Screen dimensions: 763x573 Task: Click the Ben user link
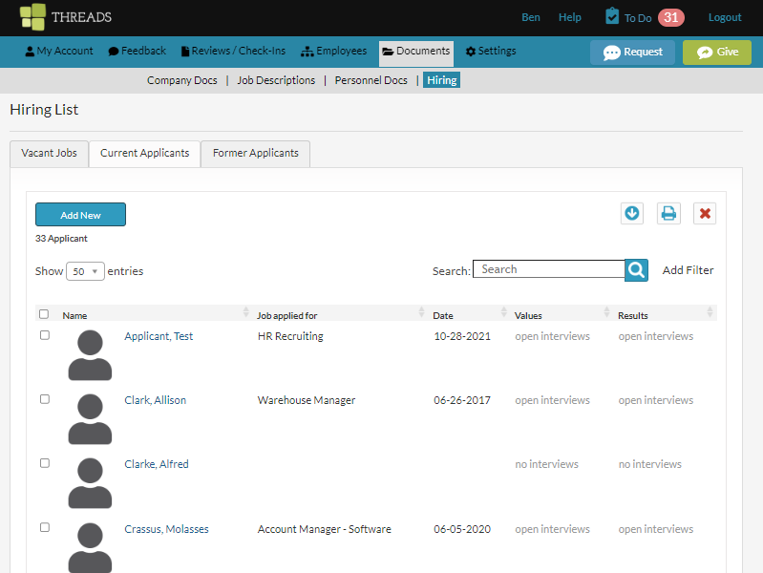pos(530,17)
